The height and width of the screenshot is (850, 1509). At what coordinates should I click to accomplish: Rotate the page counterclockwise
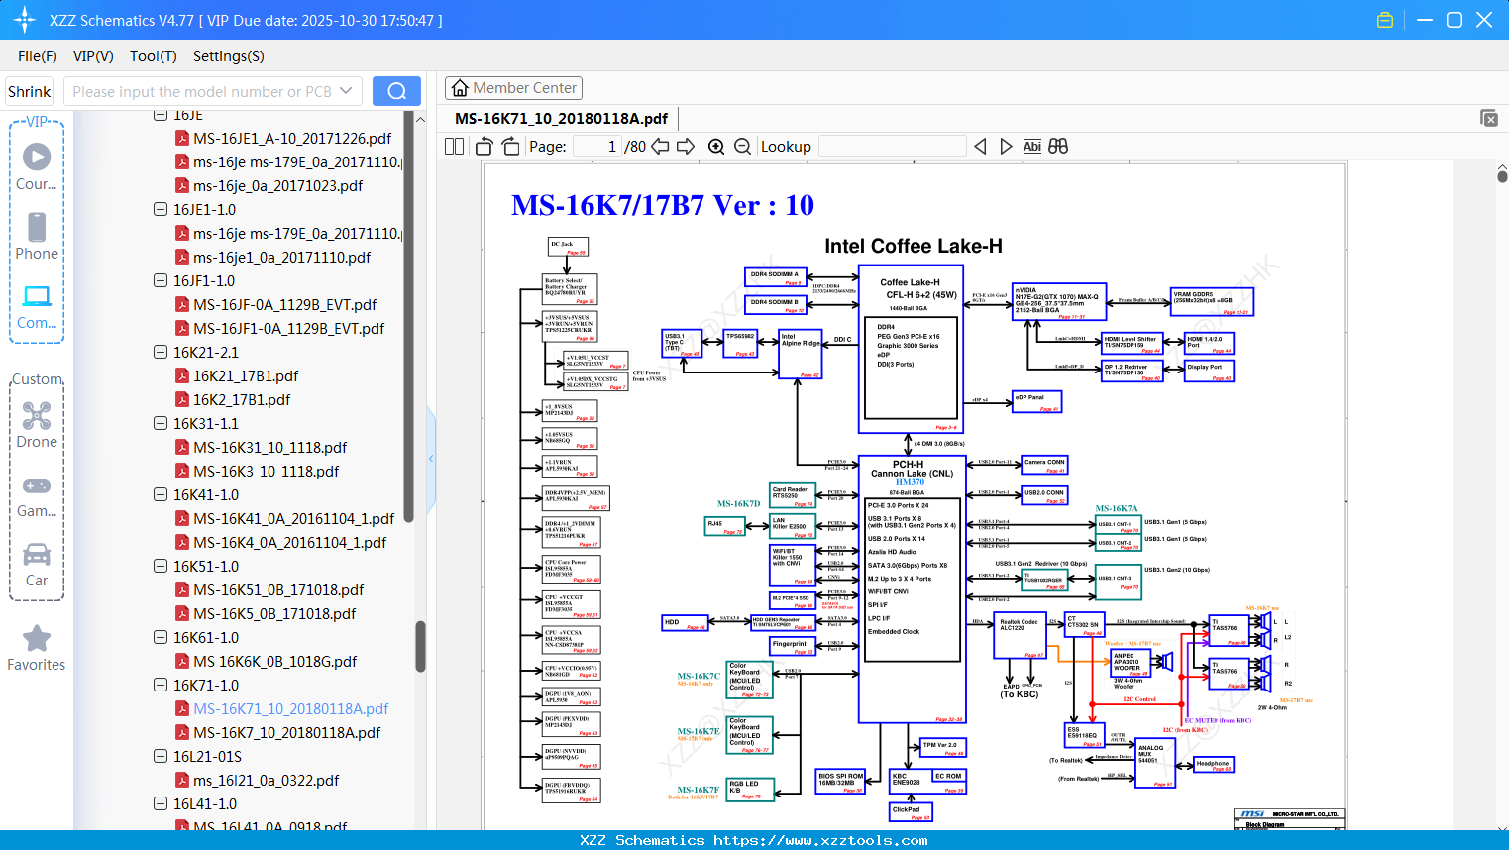click(x=485, y=147)
